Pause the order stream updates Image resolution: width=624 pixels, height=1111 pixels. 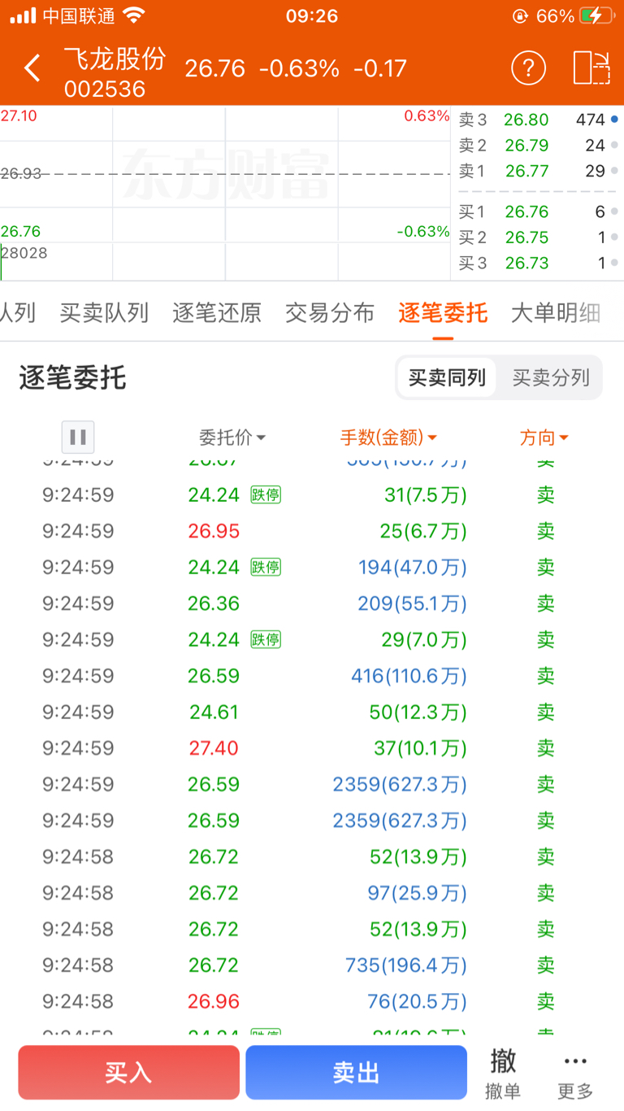click(x=78, y=438)
